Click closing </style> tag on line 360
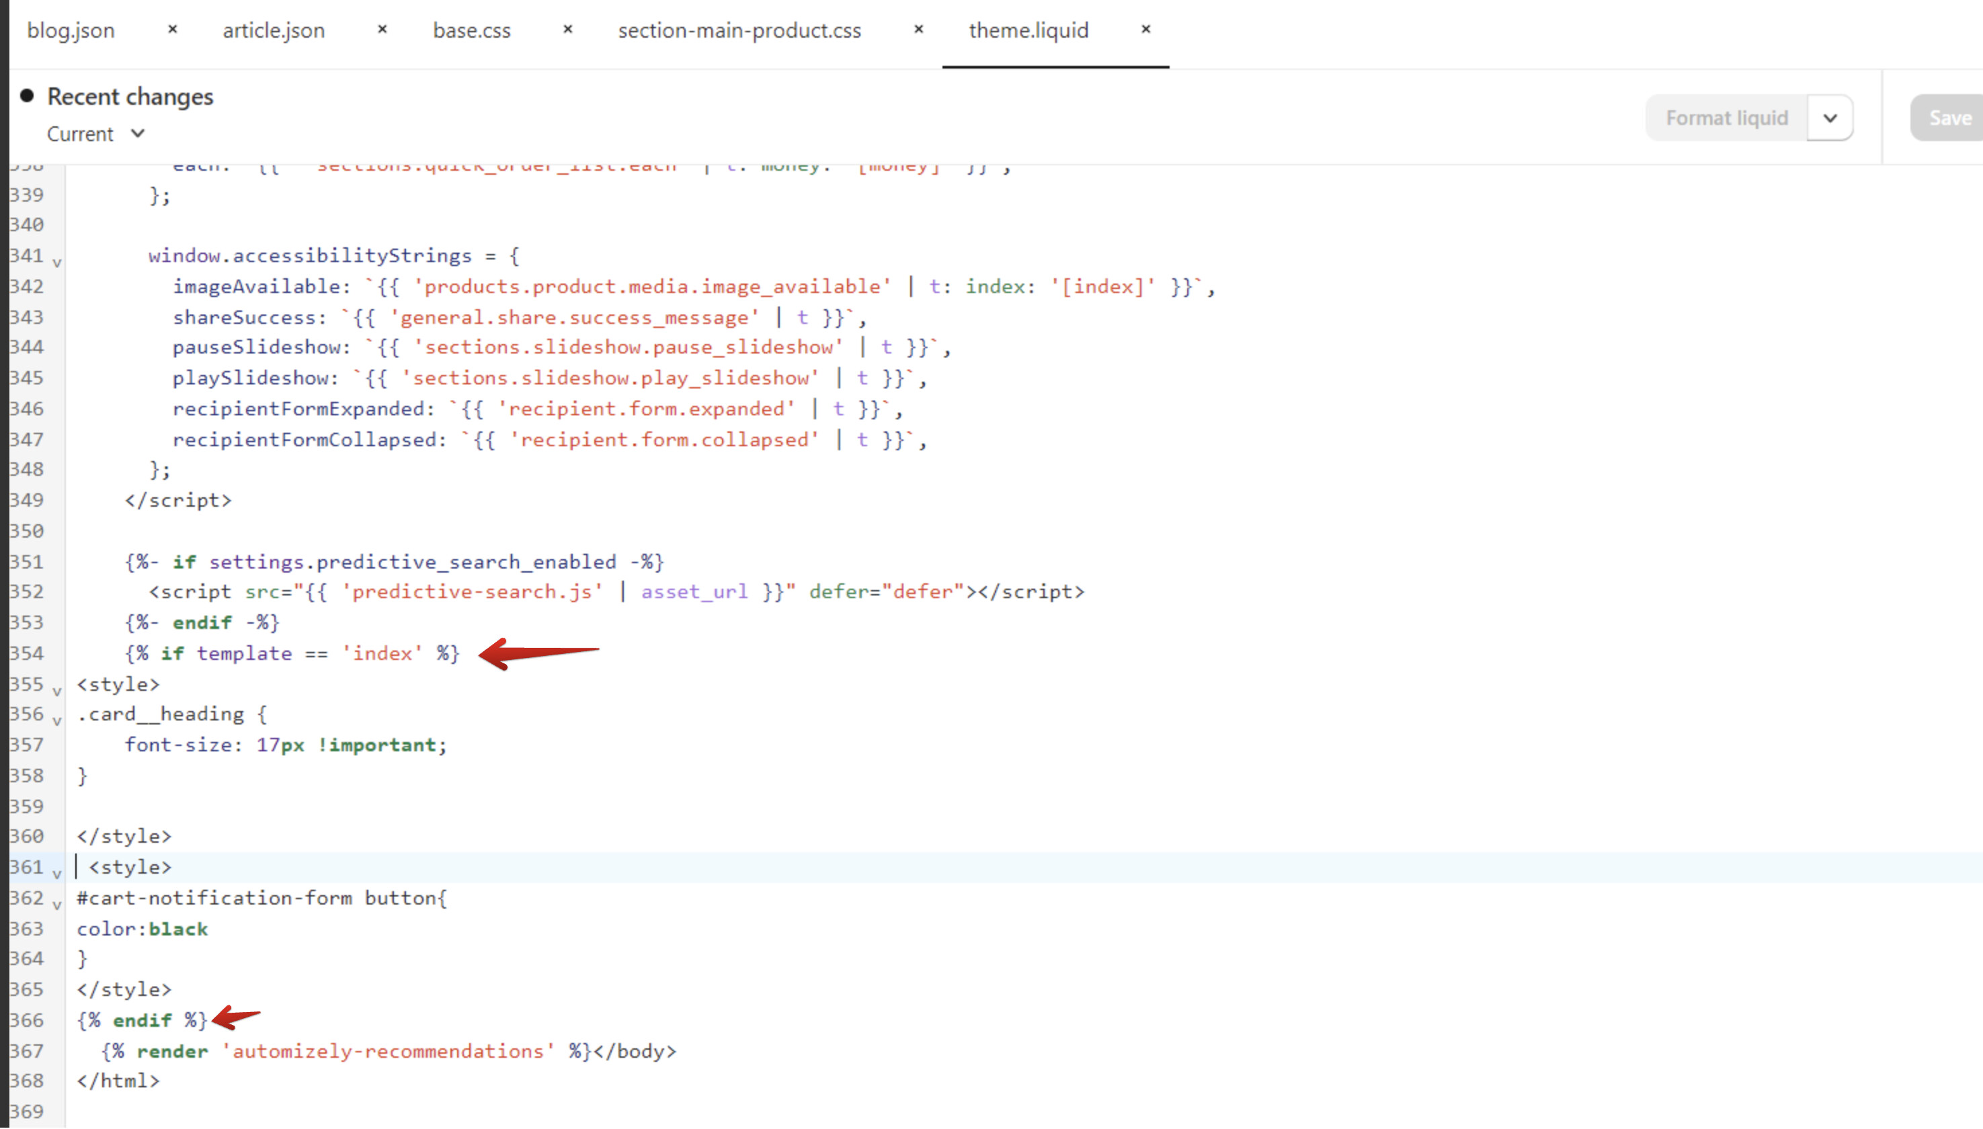Viewport: 1983px width, 1129px height. (124, 836)
